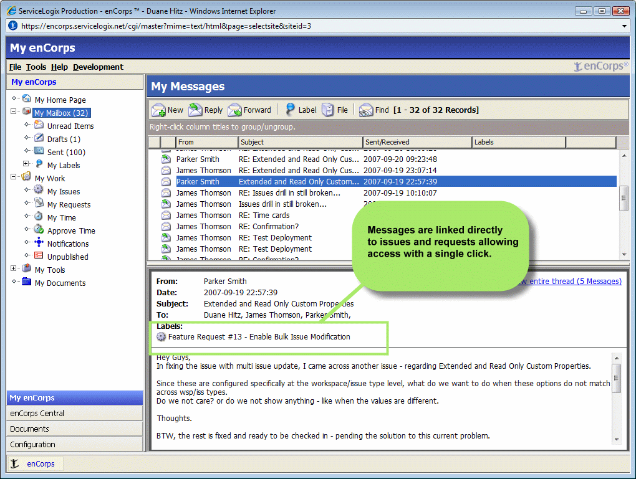Click the Unread Items envelope icon
The image size is (636, 479).
(39, 125)
